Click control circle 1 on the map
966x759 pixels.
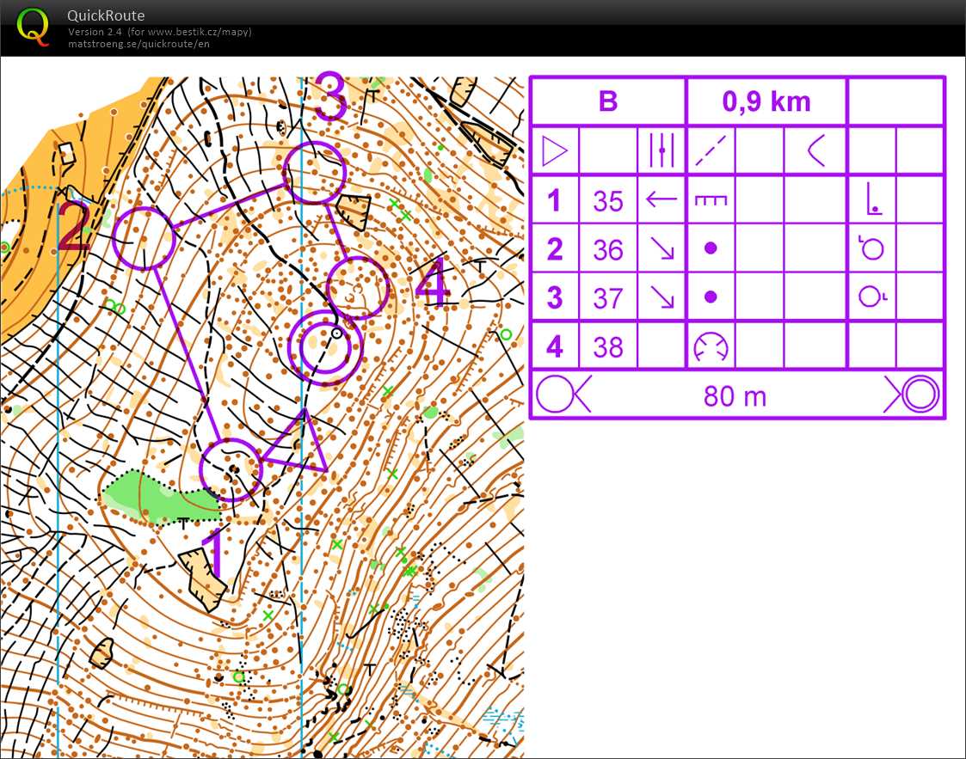230,469
